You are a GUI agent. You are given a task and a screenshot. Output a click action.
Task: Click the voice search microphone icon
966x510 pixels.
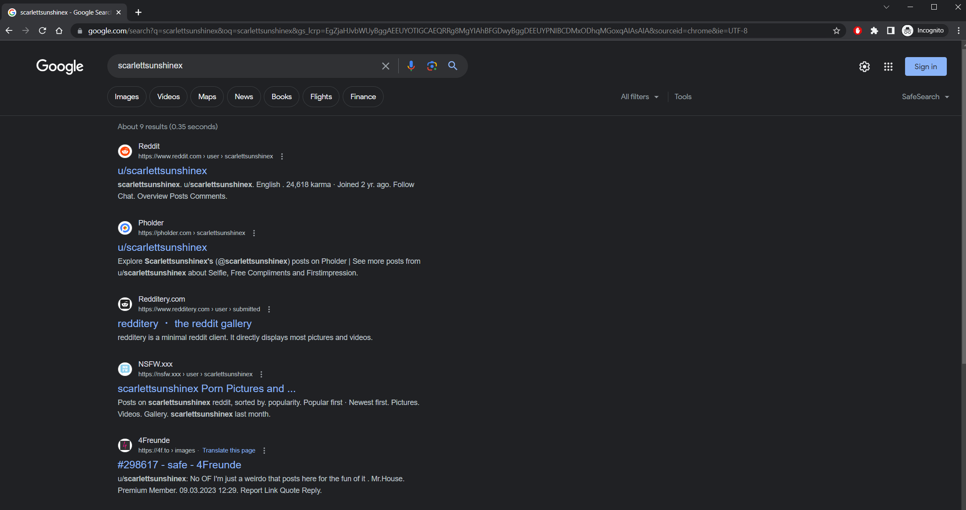point(411,66)
